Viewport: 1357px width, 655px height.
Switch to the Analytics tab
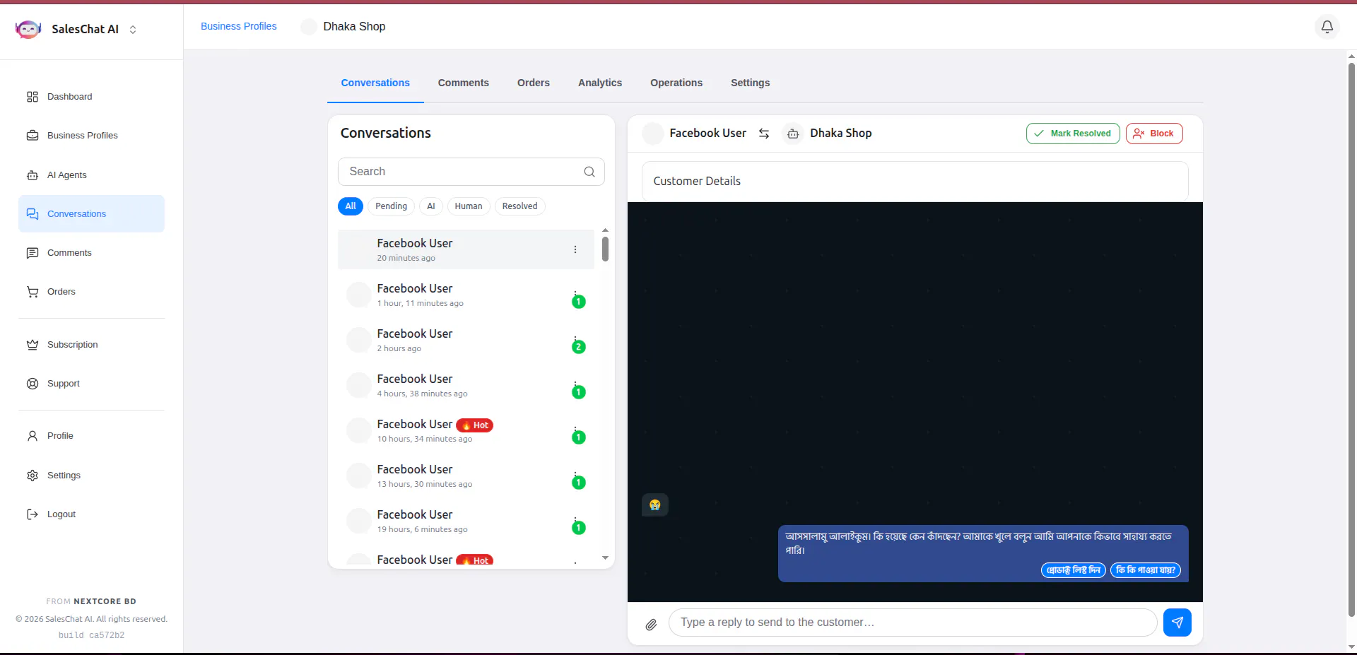(x=600, y=83)
